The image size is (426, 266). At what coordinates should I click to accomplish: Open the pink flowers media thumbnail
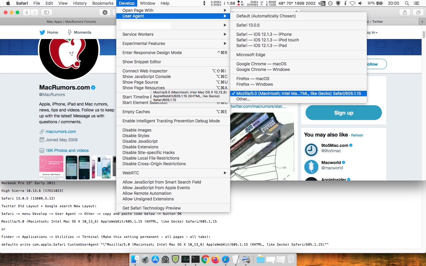[x=51, y=167]
